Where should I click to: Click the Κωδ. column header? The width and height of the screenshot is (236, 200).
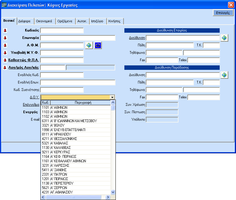tap(45, 103)
